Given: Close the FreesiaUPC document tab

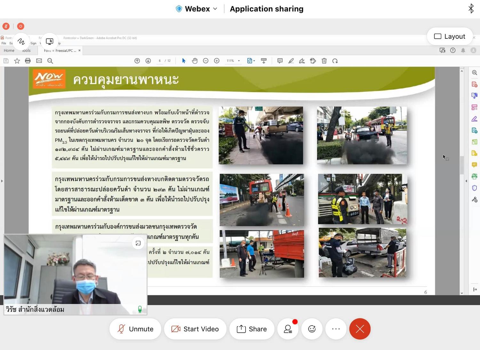Looking at the screenshot, I should [79, 51].
